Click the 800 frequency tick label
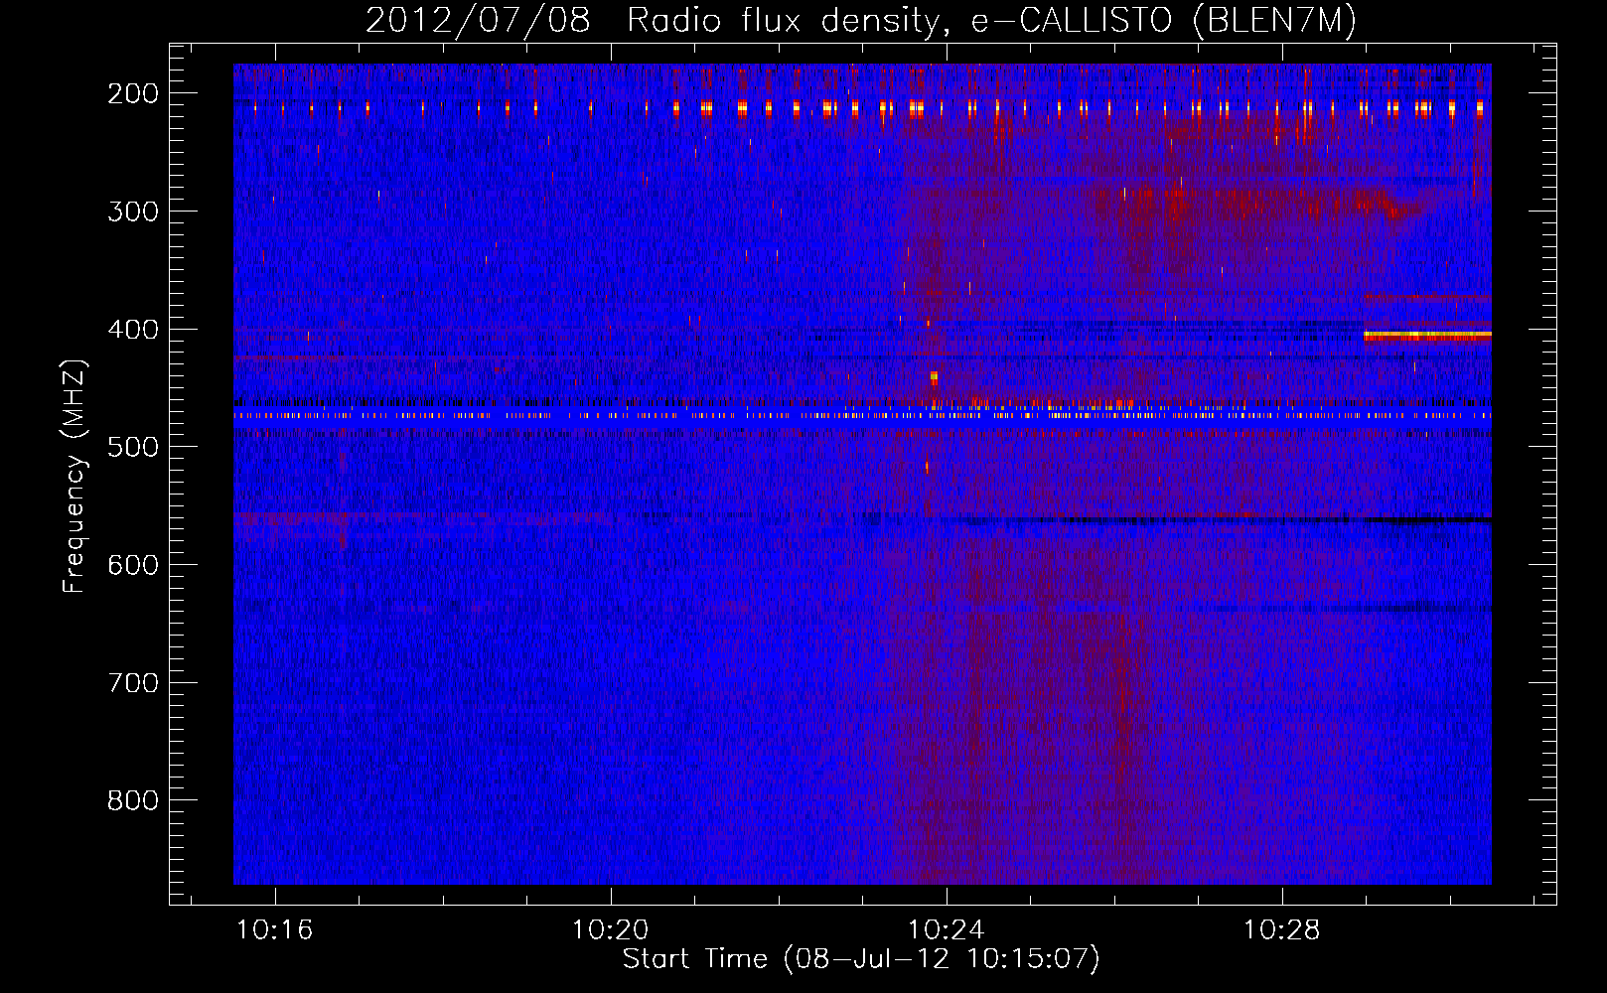1607x993 pixels. click(x=133, y=800)
